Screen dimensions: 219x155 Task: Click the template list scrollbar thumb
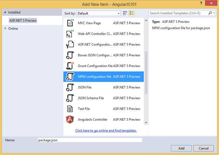[x=146, y=72]
